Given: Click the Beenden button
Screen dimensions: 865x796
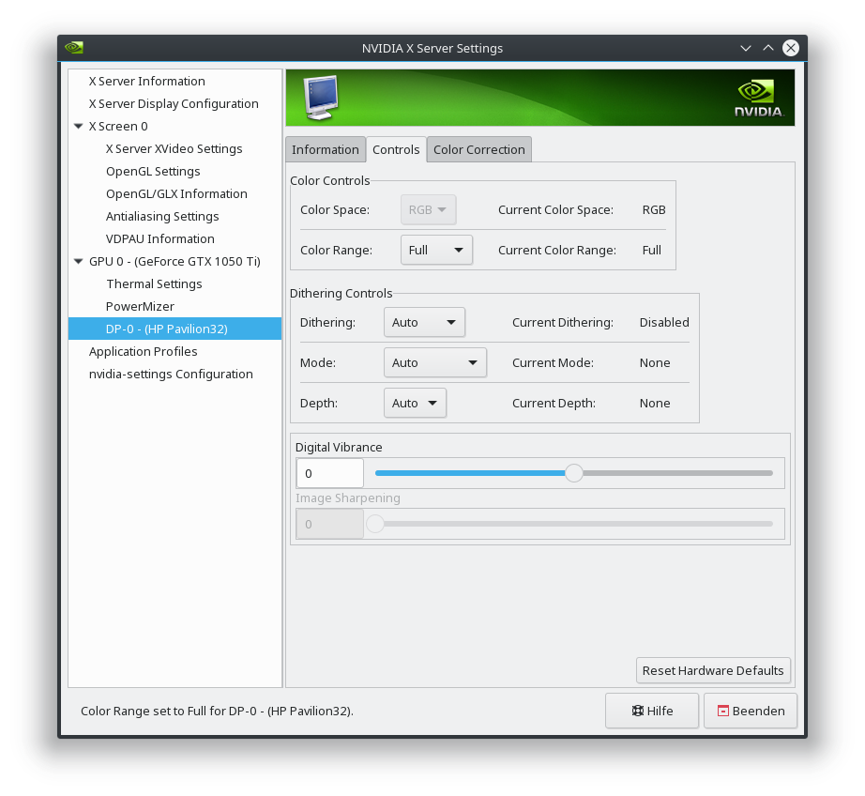Looking at the screenshot, I should tap(751, 711).
